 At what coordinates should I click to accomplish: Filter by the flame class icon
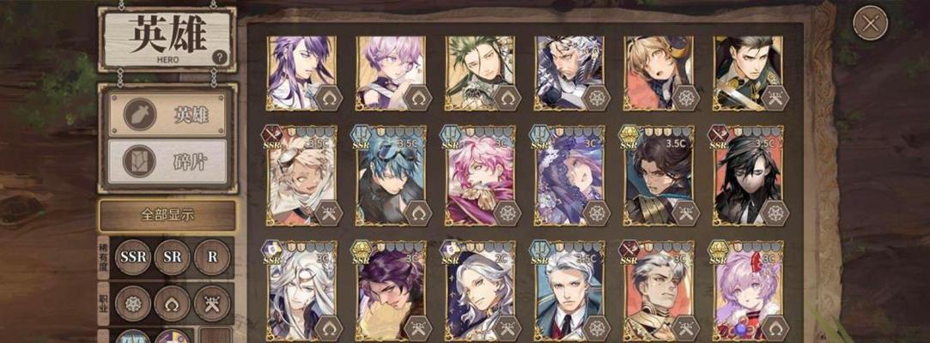(172, 304)
